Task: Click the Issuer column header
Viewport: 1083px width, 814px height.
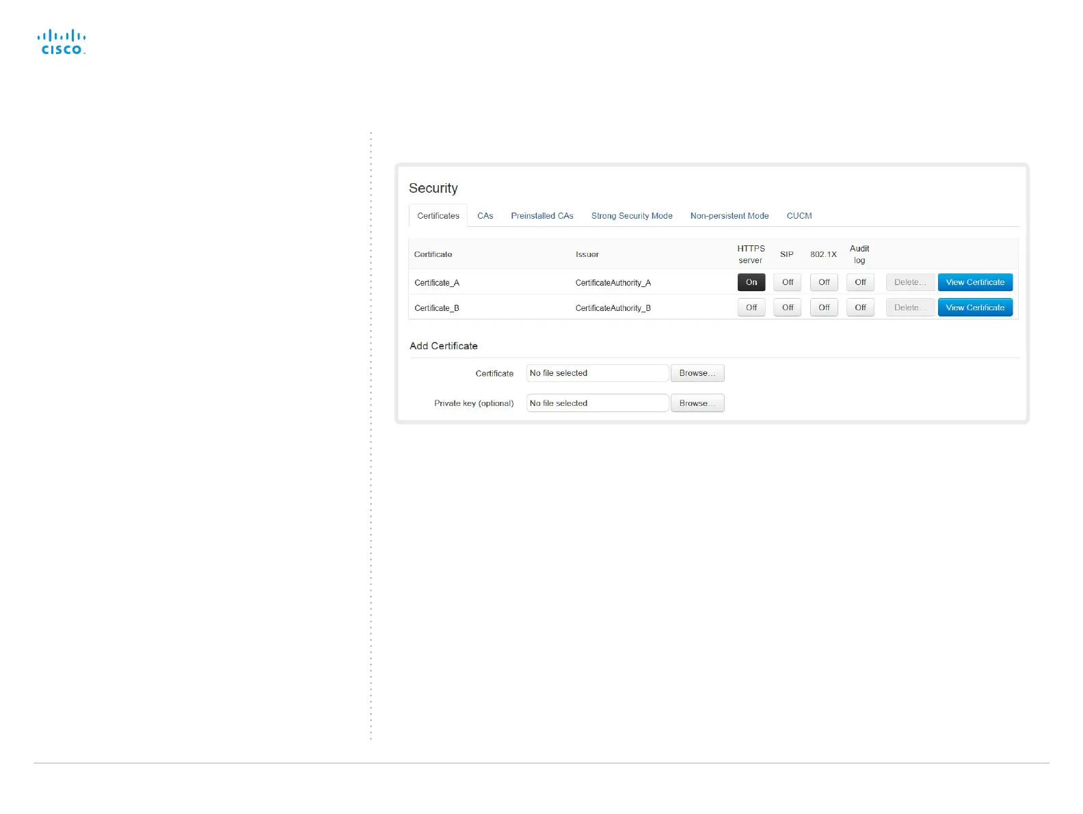Action: tap(587, 254)
